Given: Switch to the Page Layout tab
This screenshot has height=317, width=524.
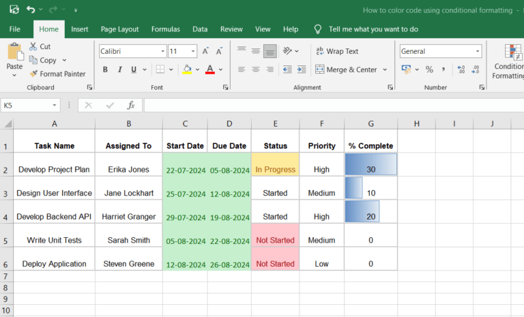Looking at the screenshot, I should [119, 29].
